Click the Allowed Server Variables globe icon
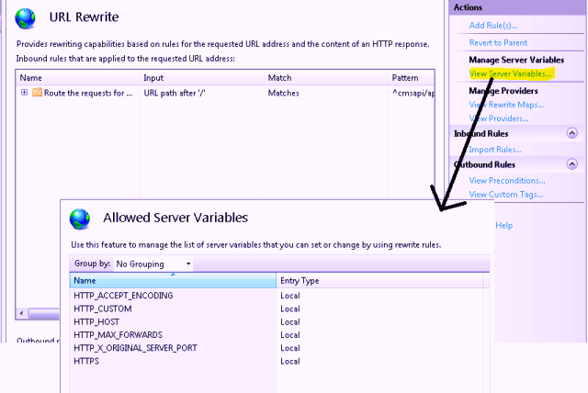 point(81,219)
